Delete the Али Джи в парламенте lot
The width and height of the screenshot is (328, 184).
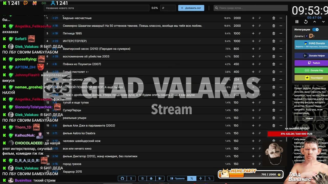tap(274, 125)
